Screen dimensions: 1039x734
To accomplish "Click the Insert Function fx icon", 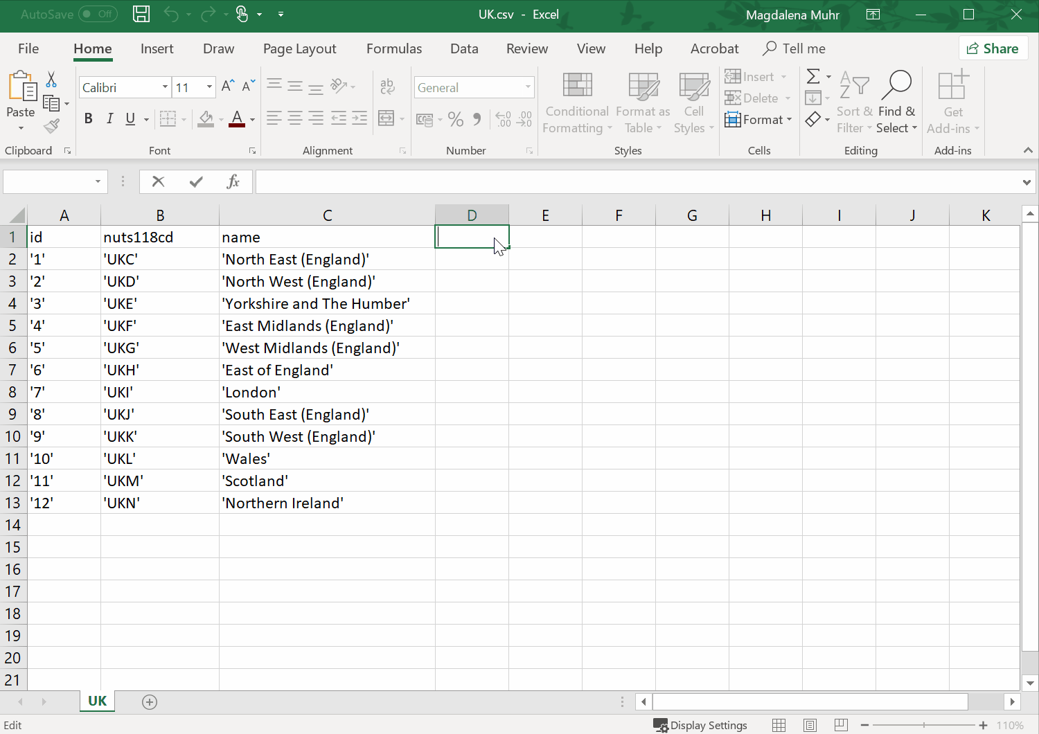I will (x=233, y=181).
